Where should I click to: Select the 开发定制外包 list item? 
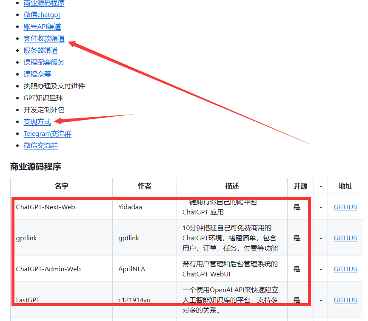(44, 110)
